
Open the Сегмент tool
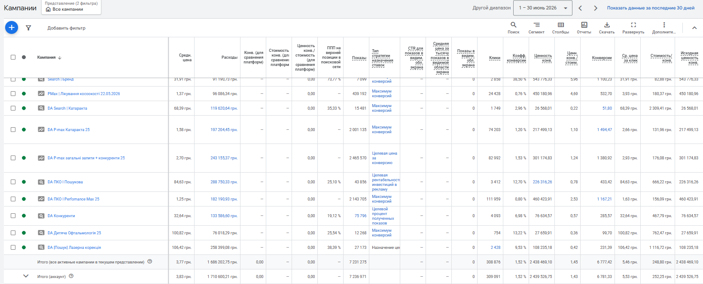pyautogui.click(x=536, y=28)
